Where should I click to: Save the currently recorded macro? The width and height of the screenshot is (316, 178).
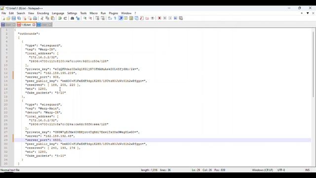point(181,18)
